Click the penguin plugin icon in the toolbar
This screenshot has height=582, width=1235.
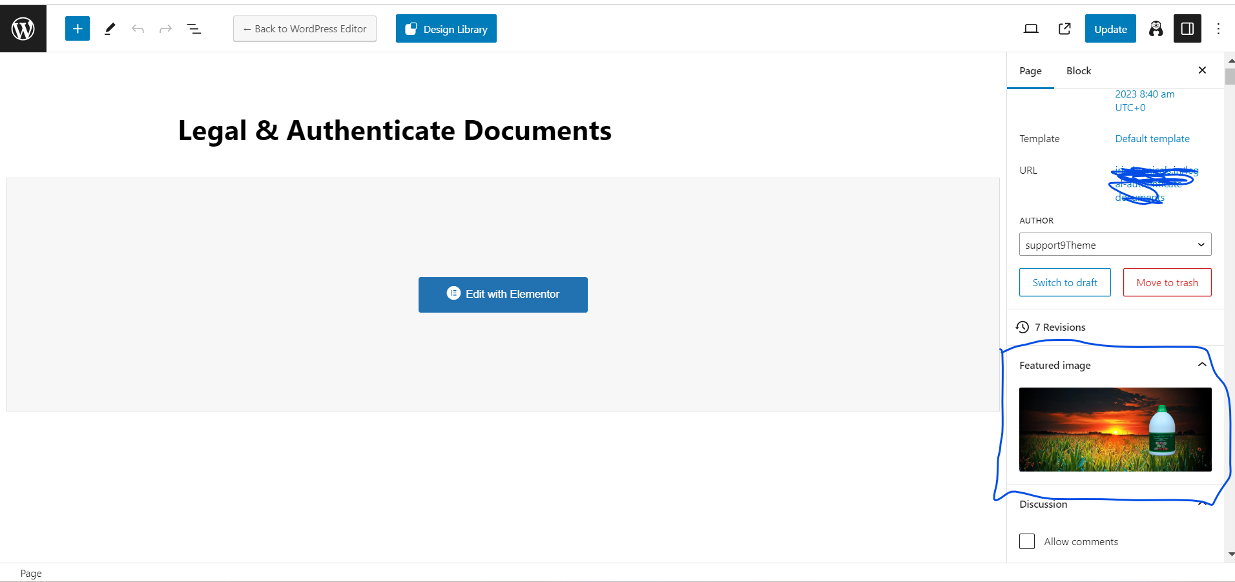click(1156, 28)
